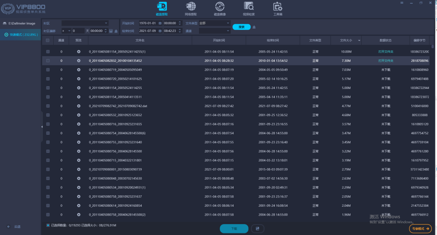Open the 网络提取 network extraction module
Viewport: 437px width, 235px height.
tap(191, 8)
